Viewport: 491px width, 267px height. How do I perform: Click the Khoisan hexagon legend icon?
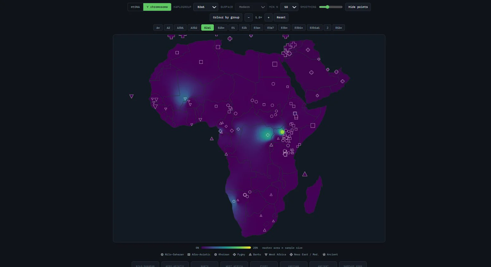click(x=215, y=254)
